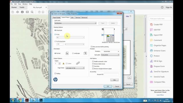Select the Actual size radio button
This screenshot has height=103, width=183.
point(55,30)
